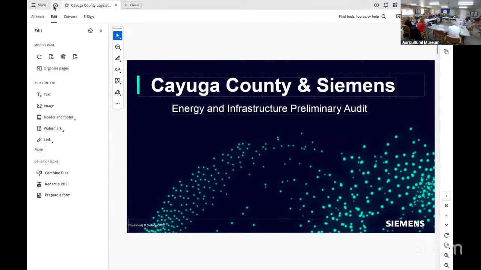
Task: Switch to the Cayuga County Legislat... tab
Action: coord(91,5)
